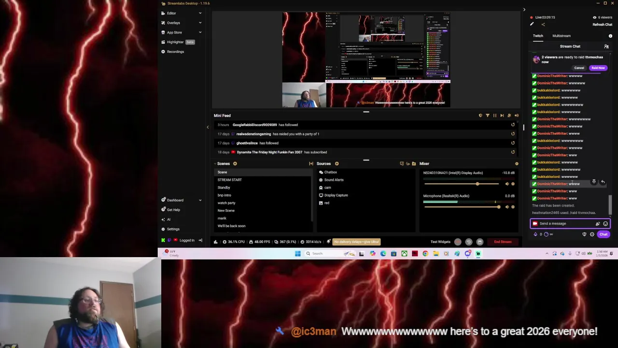Open the chat community users icon

point(606,46)
